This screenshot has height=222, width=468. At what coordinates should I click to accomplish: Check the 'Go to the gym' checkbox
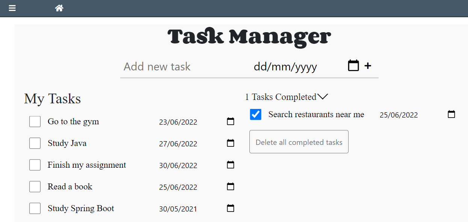(35, 121)
